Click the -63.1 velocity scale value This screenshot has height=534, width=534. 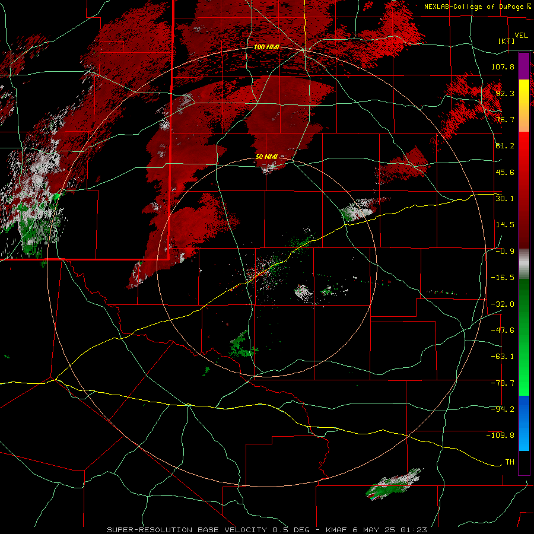(503, 357)
